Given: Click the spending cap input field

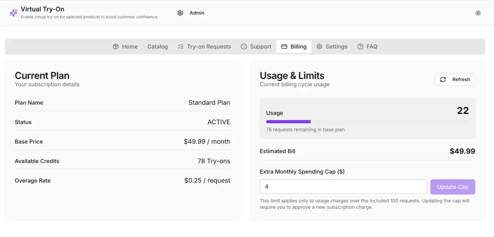Looking at the screenshot, I should click(x=343, y=186).
